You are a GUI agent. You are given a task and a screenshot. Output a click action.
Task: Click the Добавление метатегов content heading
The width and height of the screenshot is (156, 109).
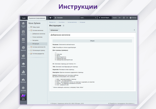60,35
